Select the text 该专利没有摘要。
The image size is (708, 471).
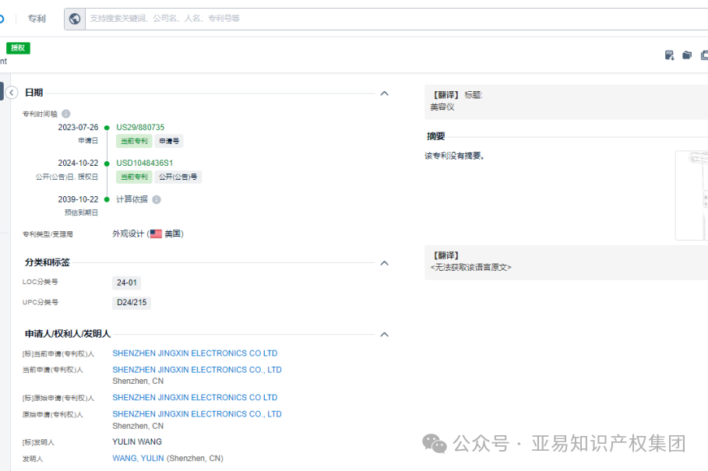pyautogui.click(x=455, y=156)
